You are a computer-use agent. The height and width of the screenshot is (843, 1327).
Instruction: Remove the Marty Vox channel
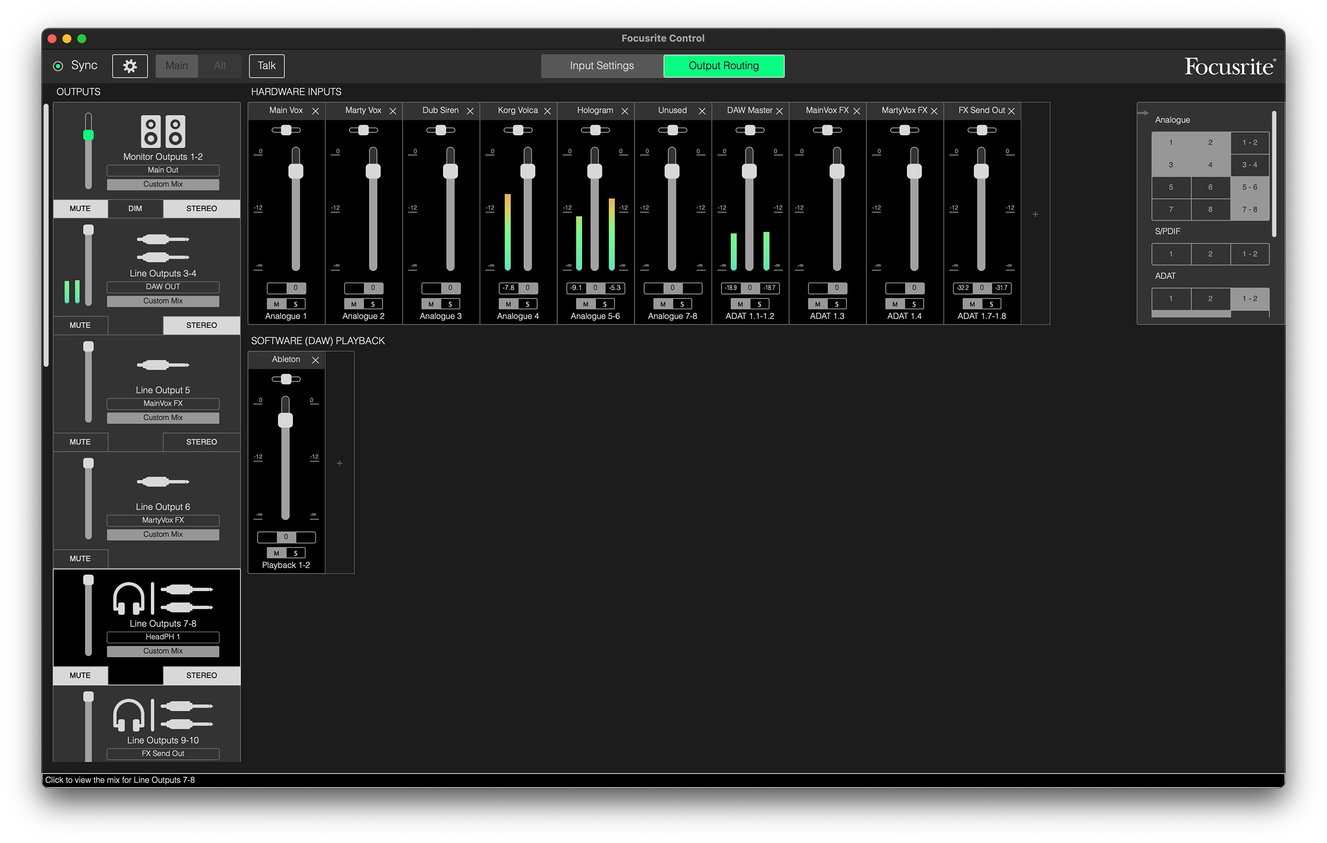click(393, 111)
